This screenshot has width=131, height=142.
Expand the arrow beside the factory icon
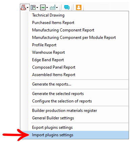[57, 8]
